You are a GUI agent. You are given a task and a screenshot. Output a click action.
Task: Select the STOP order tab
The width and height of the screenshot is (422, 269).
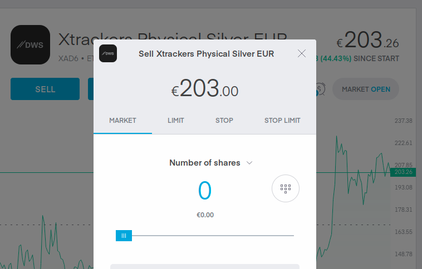coord(224,121)
